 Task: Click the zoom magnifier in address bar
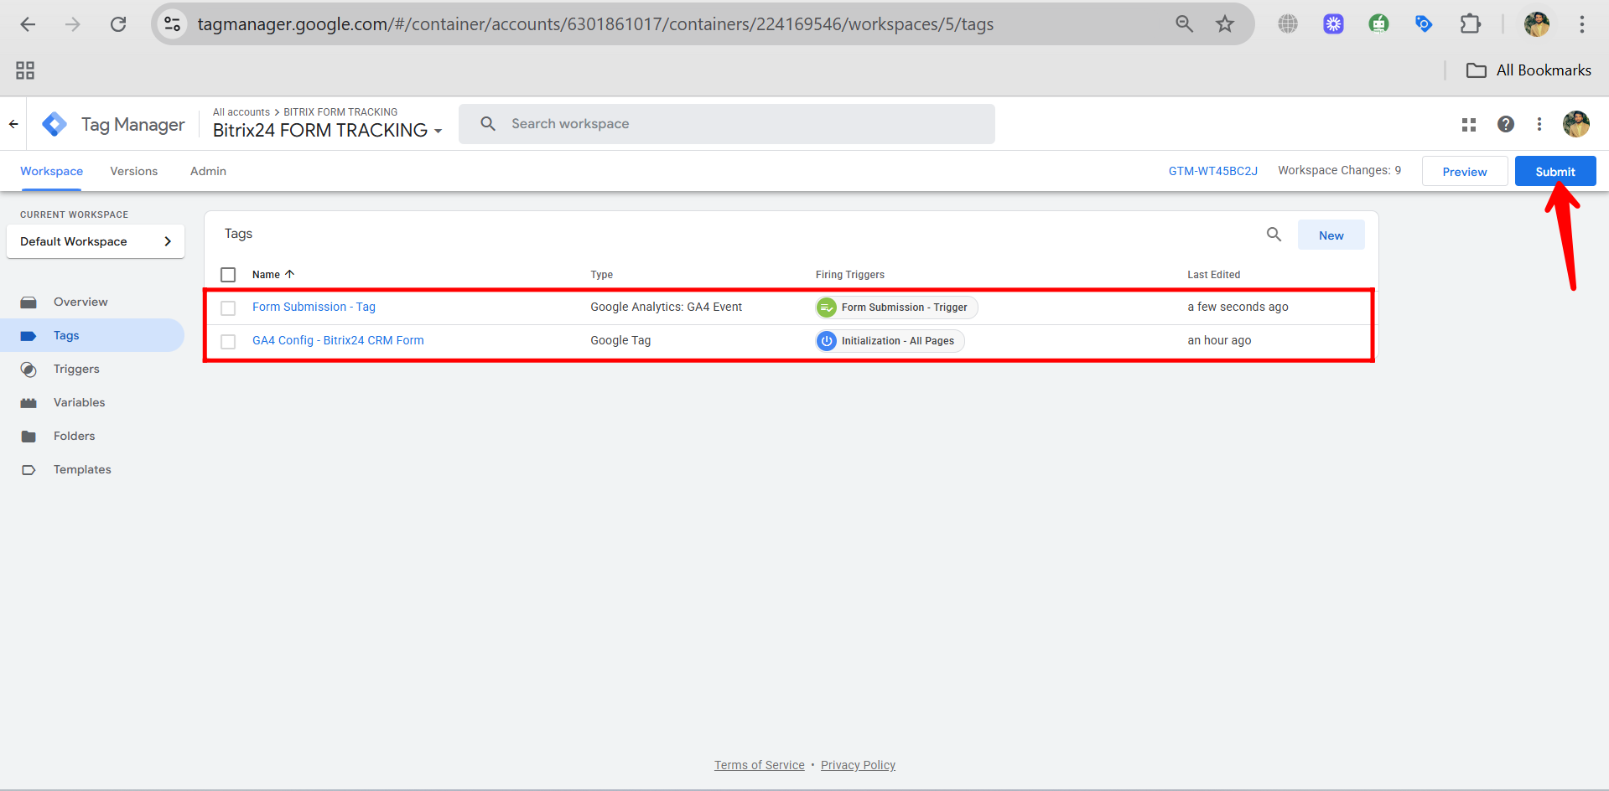(x=1184, y=24)
